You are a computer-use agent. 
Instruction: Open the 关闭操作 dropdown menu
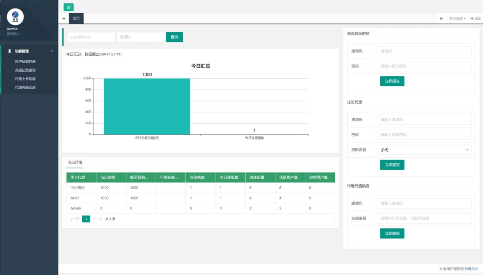457,18
